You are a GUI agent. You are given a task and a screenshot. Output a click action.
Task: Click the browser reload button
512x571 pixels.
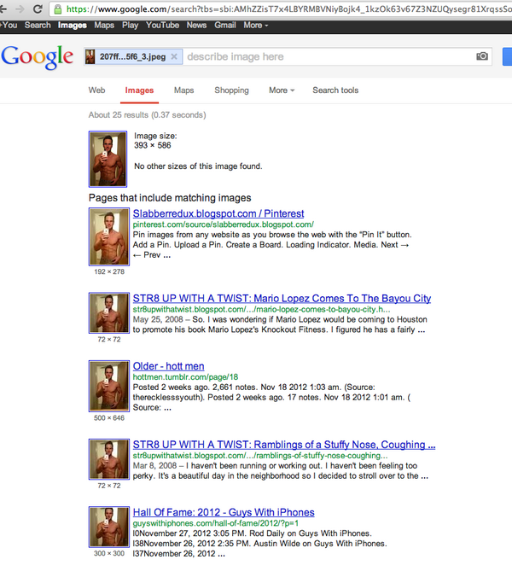pyautogui.click(x=38, y=9)
